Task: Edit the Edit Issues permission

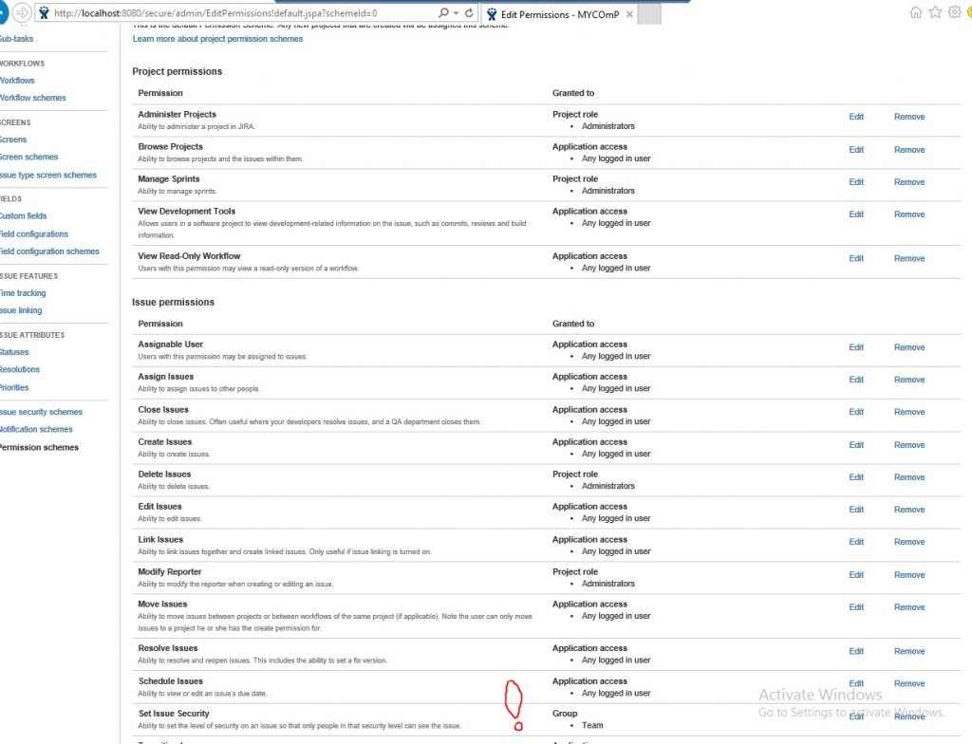Action: click(856, 509)
